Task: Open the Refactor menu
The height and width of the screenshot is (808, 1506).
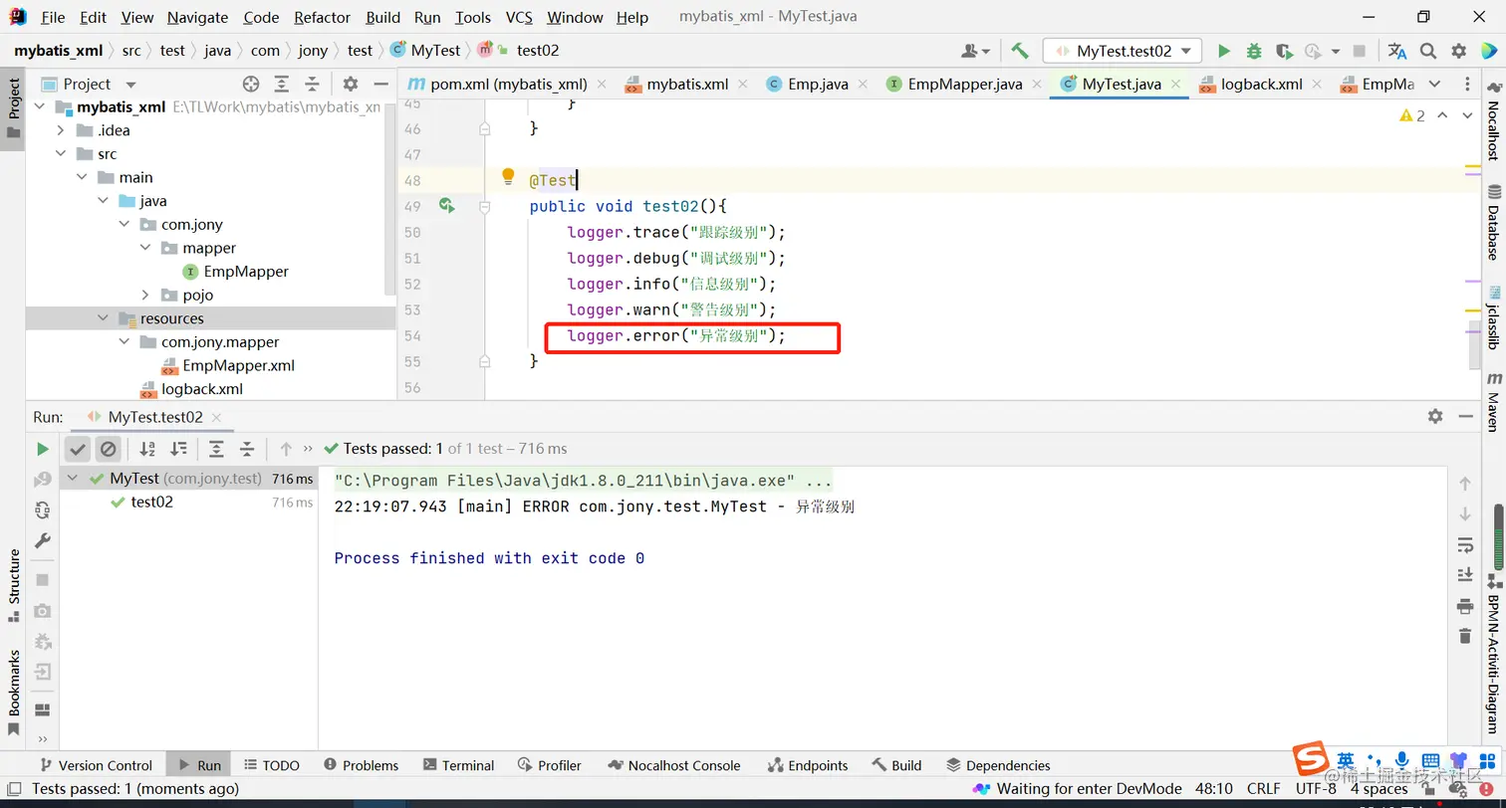Action: [323, 17]
